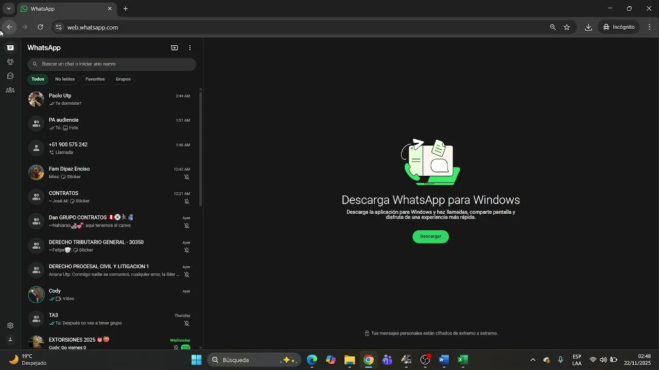Open the CONTRATOS group chat
The image size is (659, 370).
point(110,197)
